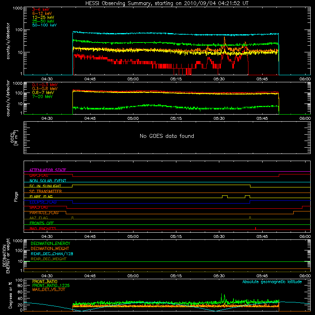
Task: Click the REAR_DEC_CHAN/128 legend label
Action: coord(52,254)
